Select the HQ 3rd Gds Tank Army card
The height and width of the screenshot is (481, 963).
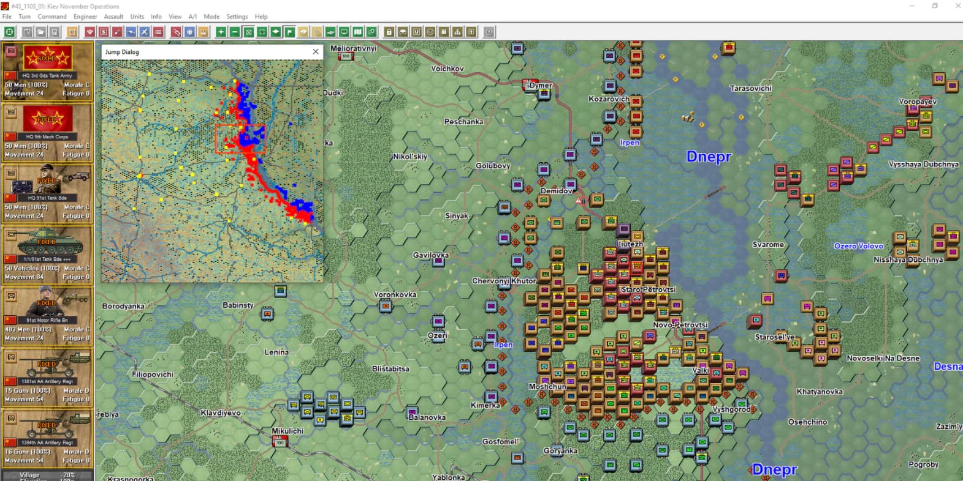47,71
